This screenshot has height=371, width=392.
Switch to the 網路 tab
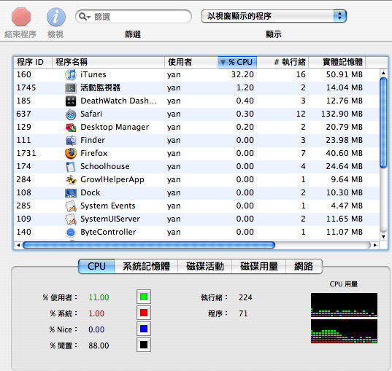click(x=304, y=266)
